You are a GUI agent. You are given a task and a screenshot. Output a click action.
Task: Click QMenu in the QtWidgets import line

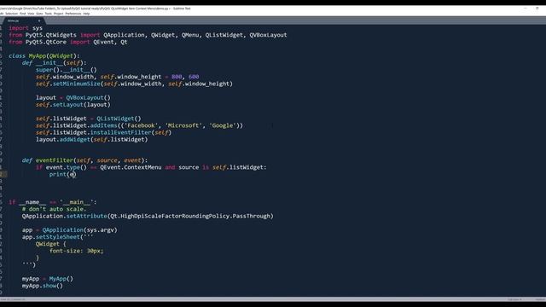(x=190, y=35)
